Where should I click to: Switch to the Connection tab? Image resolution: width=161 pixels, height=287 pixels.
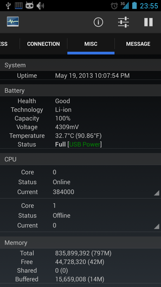click(44, 44)
